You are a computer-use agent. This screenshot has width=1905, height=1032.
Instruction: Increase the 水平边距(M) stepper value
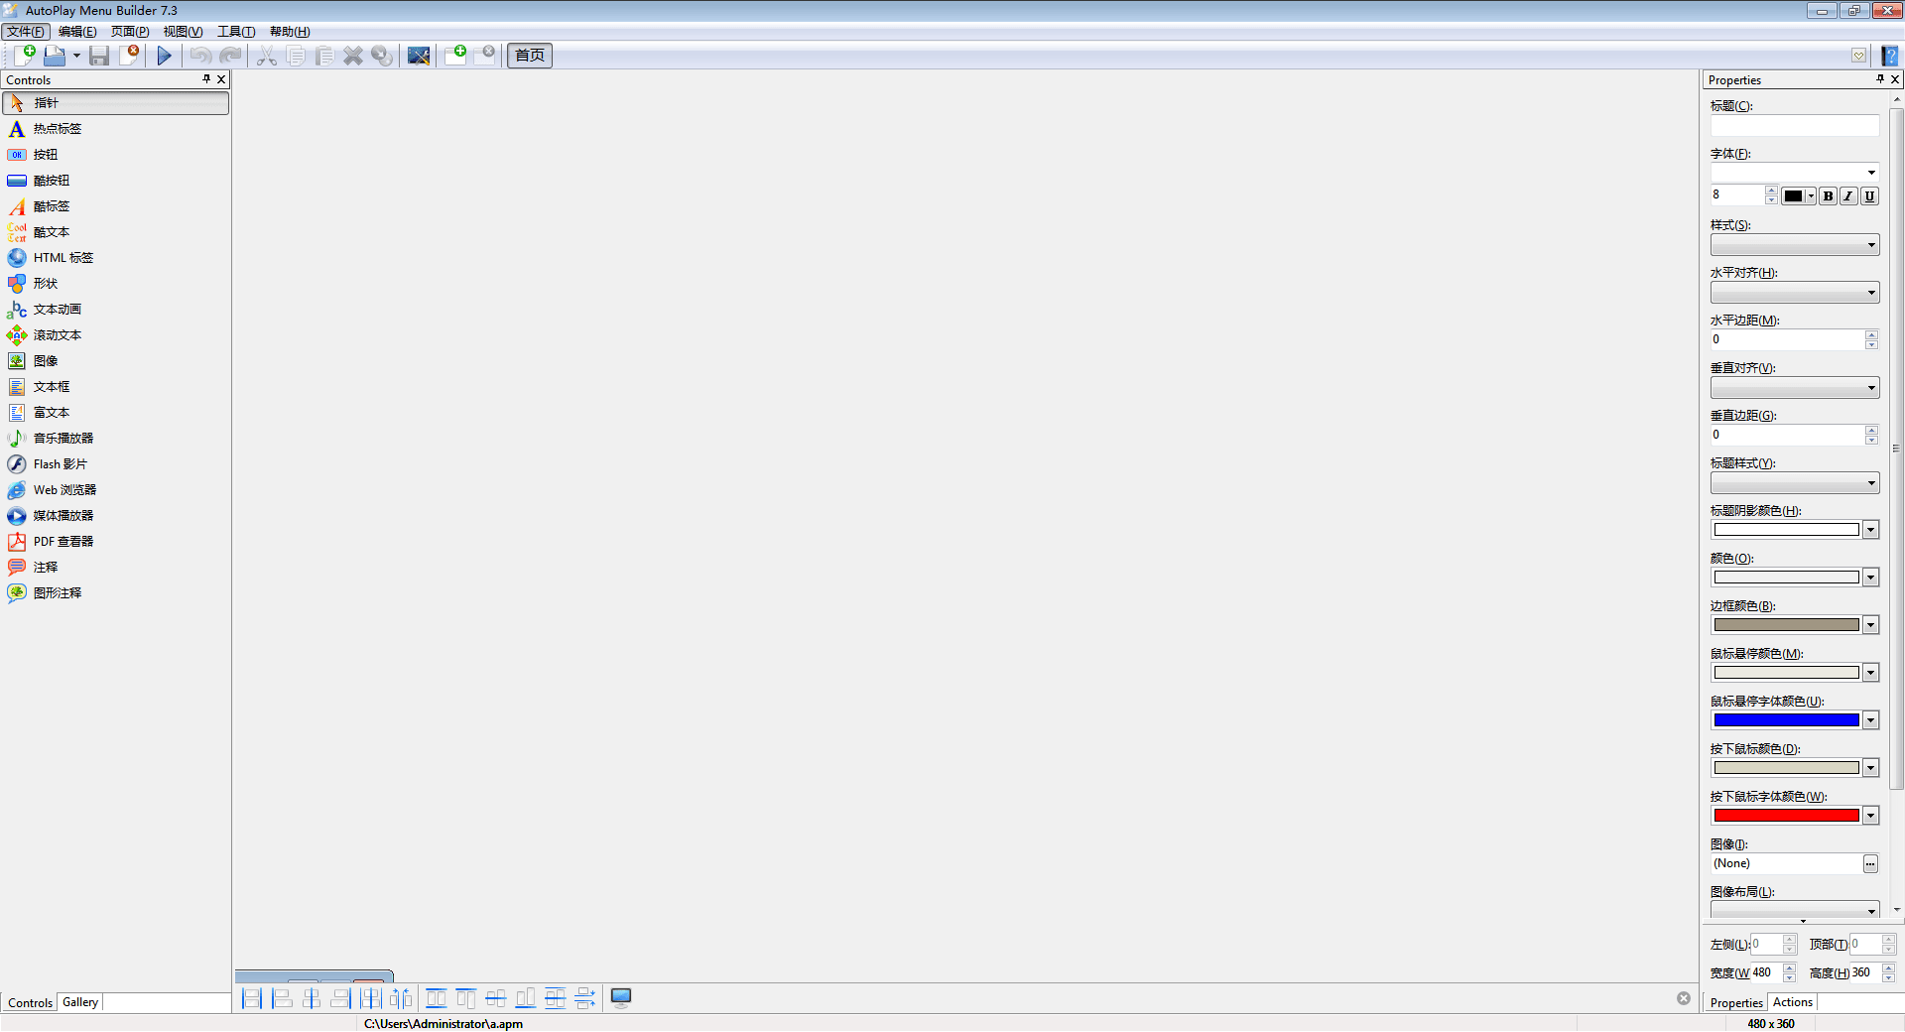pyautogui.click(x=1871, y=334)
